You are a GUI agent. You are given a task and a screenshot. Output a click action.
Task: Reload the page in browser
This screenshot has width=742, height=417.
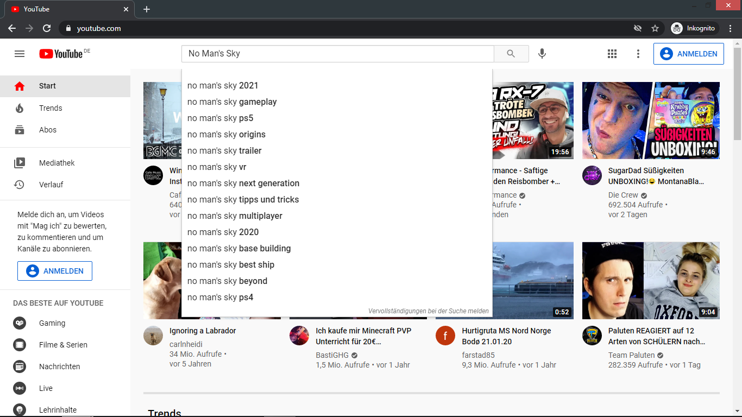pos(47,28)
